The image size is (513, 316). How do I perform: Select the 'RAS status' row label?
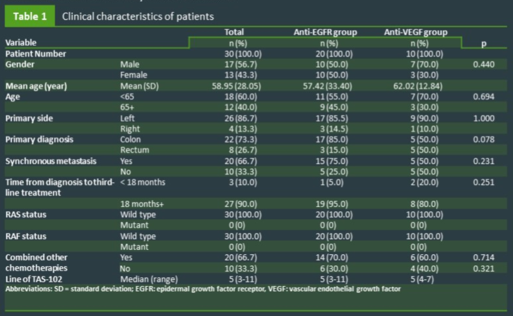tap(26, 214)
